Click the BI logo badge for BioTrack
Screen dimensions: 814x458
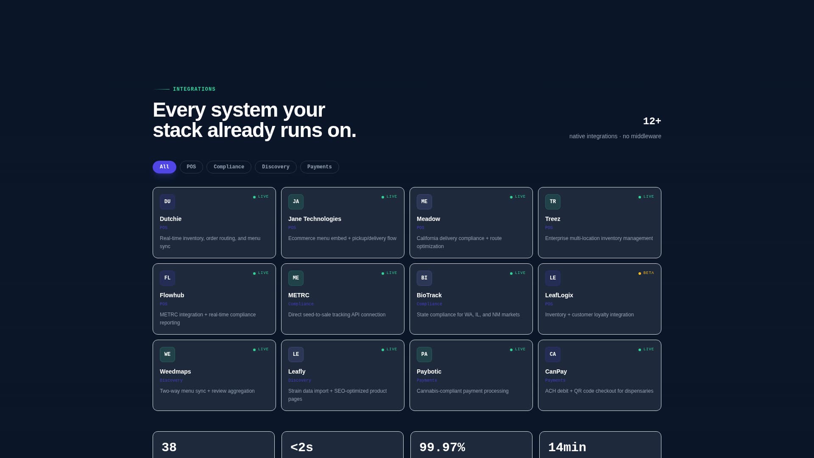(424, 278)
